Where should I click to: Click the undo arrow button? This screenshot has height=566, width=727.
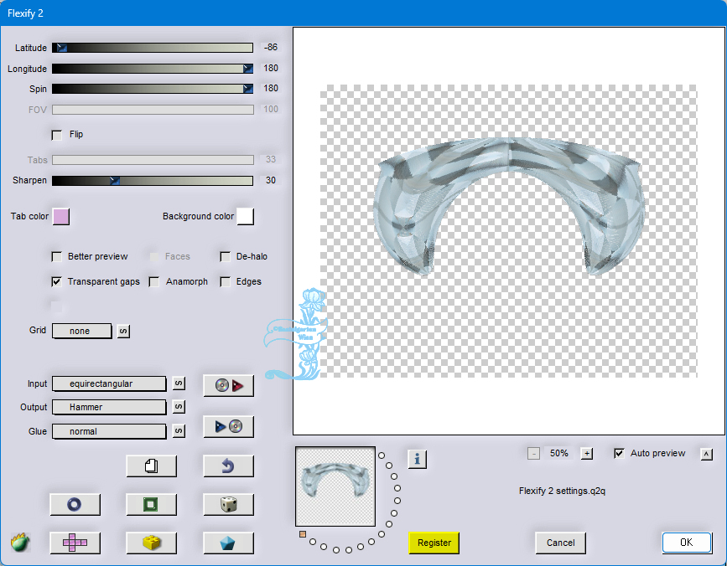(x=229, y=466)
